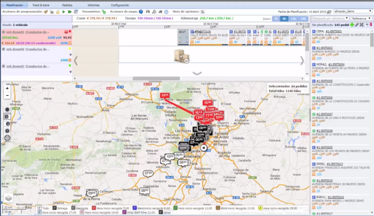
Task: Switch to the Track & trace tab
Action: 42,5
